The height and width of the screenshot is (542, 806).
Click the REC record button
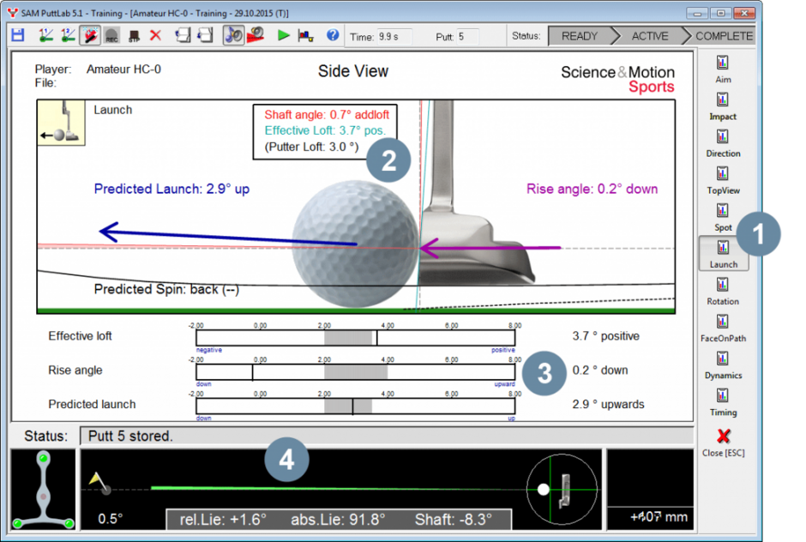tap(111, 35)
